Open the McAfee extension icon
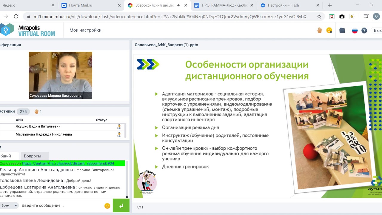 click(x=332, y=16)
